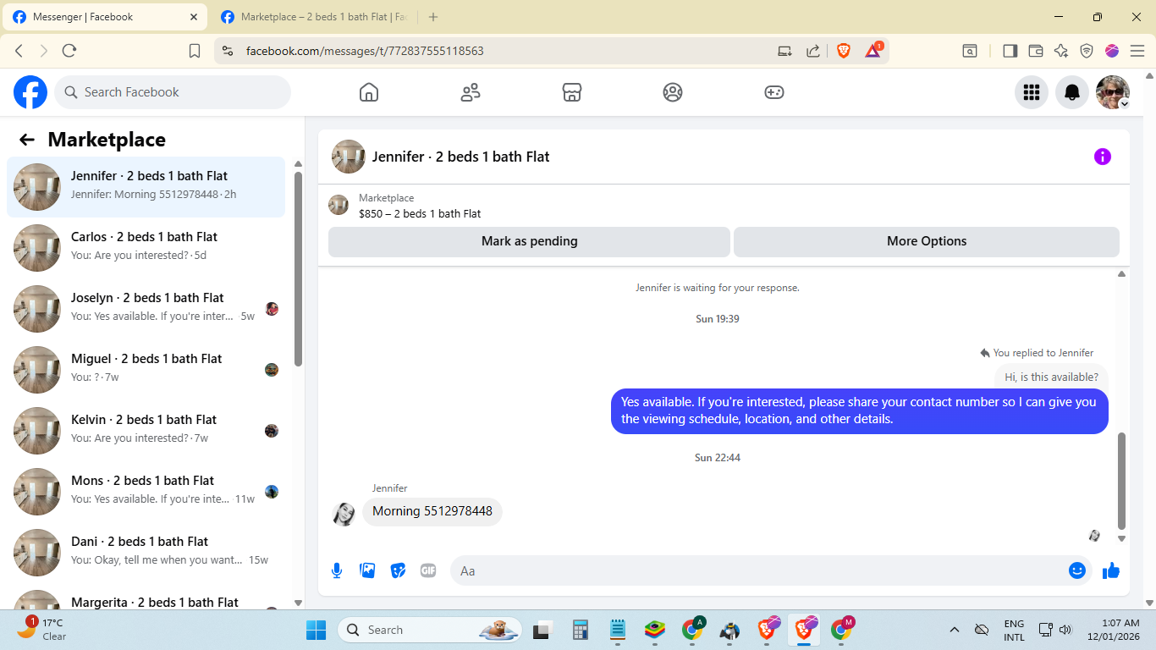
Task: Click the Aa message input box
Action: 771,570
